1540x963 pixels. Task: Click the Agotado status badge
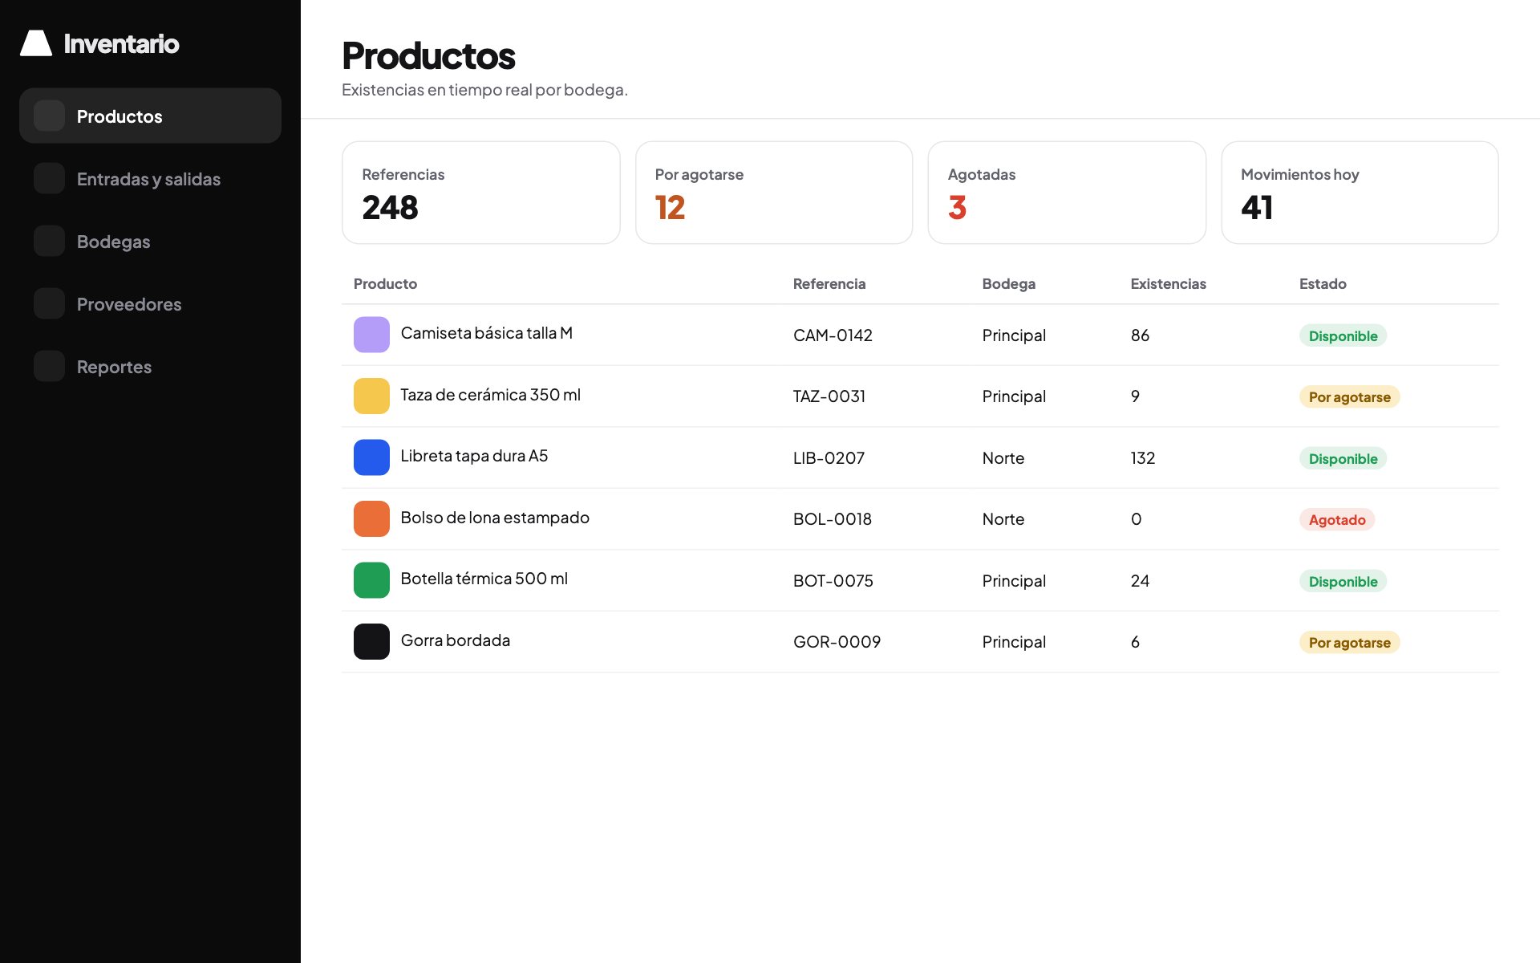[x=1337, y=520]
